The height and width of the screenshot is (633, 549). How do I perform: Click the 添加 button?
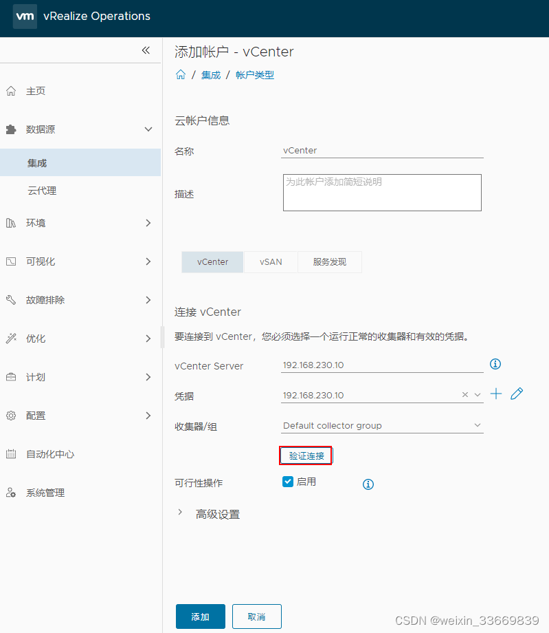point(201,616)
